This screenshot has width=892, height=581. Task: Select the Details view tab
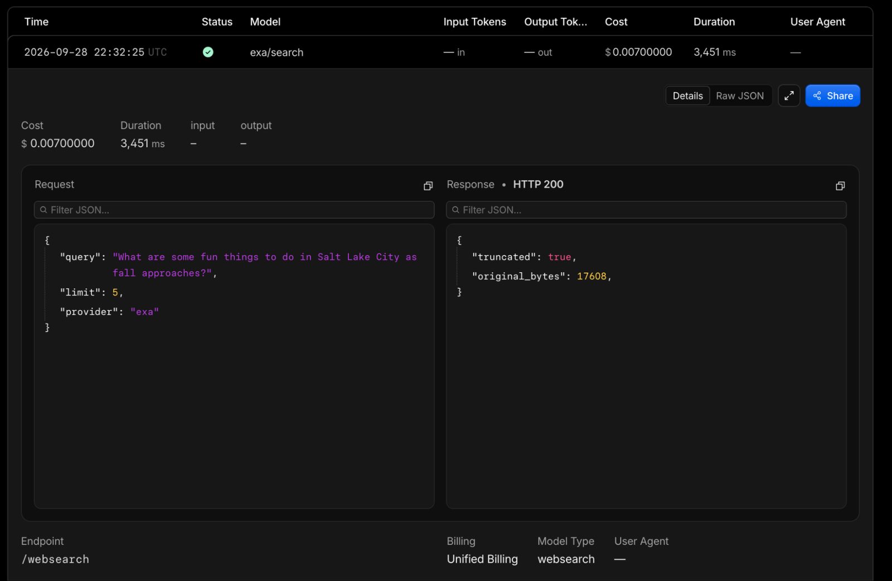pos(687,96)
